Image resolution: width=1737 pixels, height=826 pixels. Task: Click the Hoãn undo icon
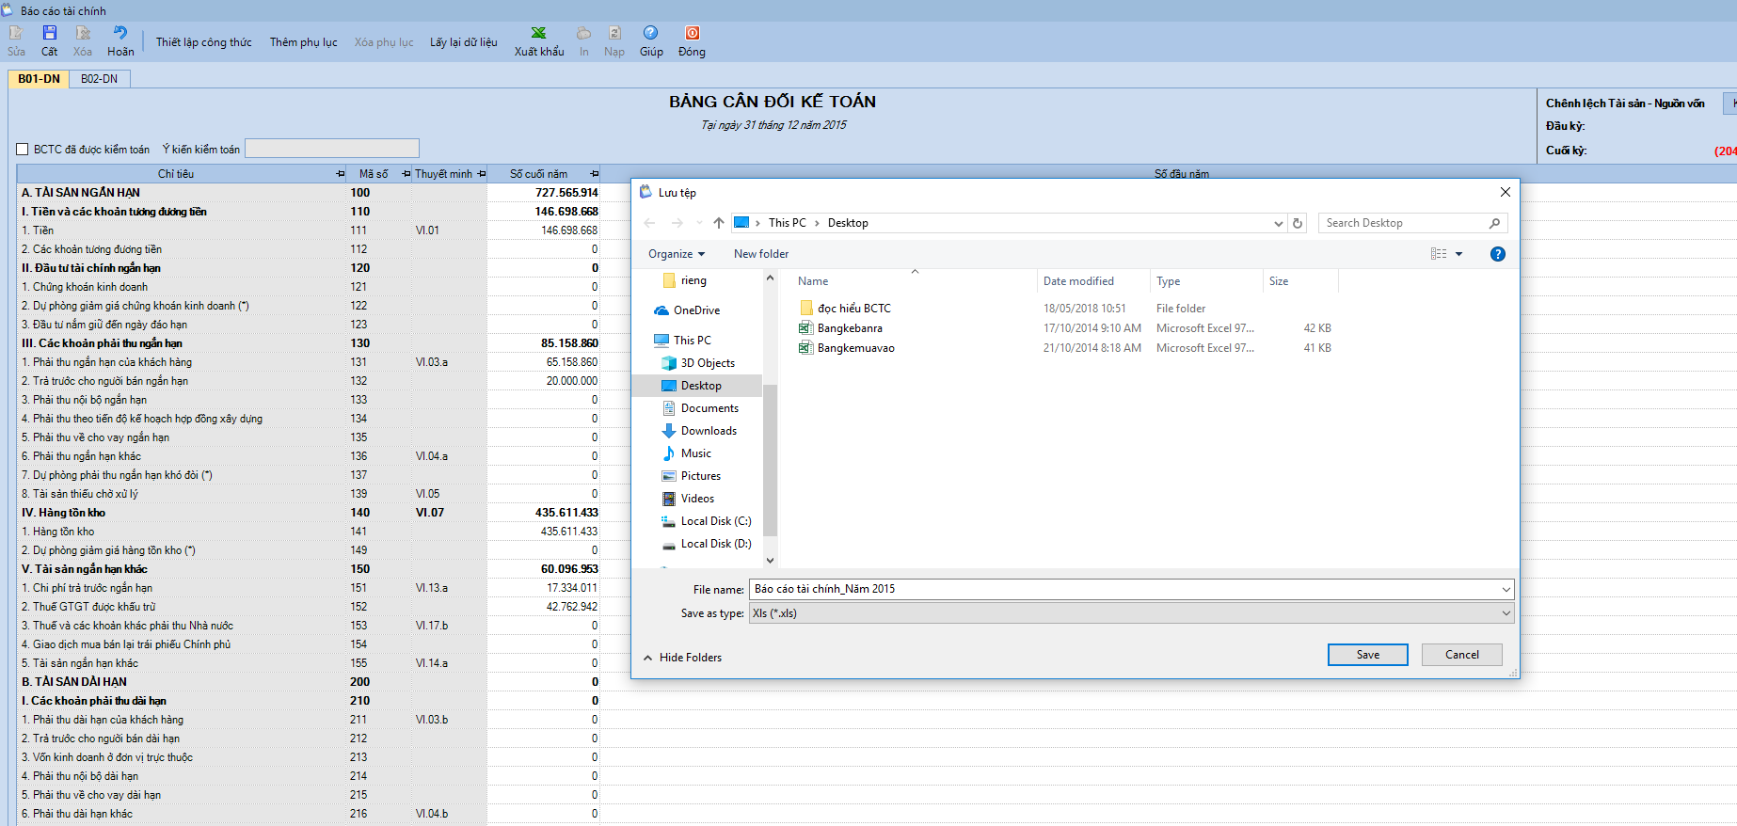(x=120, y=33)
